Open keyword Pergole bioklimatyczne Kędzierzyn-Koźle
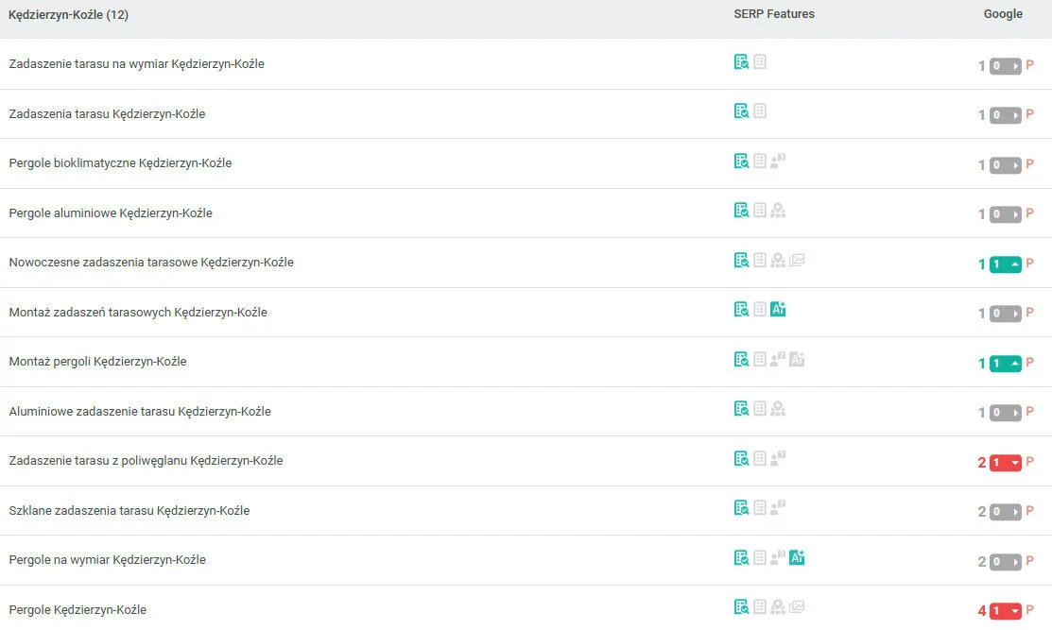This screenshot has height=630, width=1052. (120, 163)
